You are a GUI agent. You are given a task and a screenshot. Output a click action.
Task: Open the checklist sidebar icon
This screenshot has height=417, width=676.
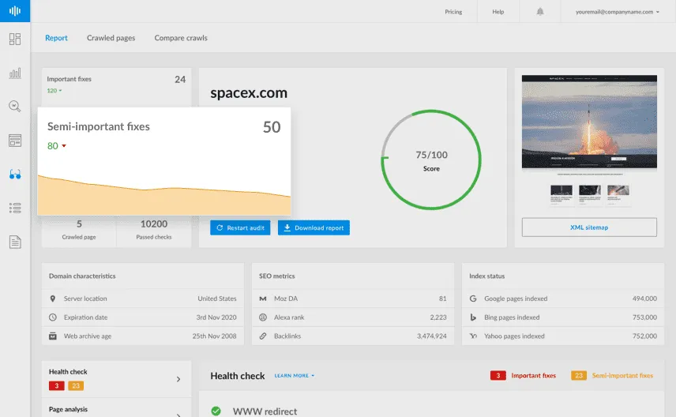tap(15, 208)
